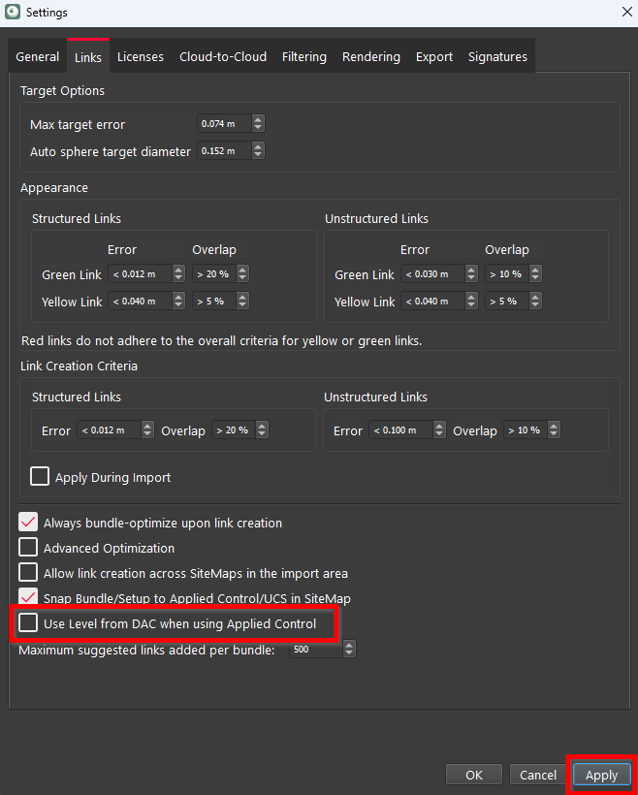The height and width of the screenshot is (795, 638).
Task: Open the Cloud-to-Cloud tab
Action: (223, 57)
